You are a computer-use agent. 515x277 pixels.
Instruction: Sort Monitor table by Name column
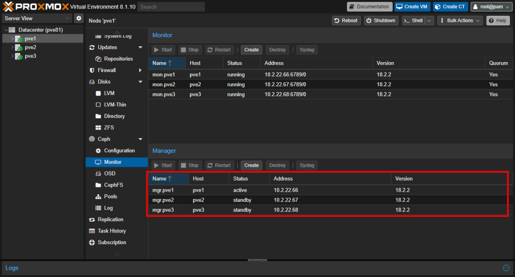point(167,63)
